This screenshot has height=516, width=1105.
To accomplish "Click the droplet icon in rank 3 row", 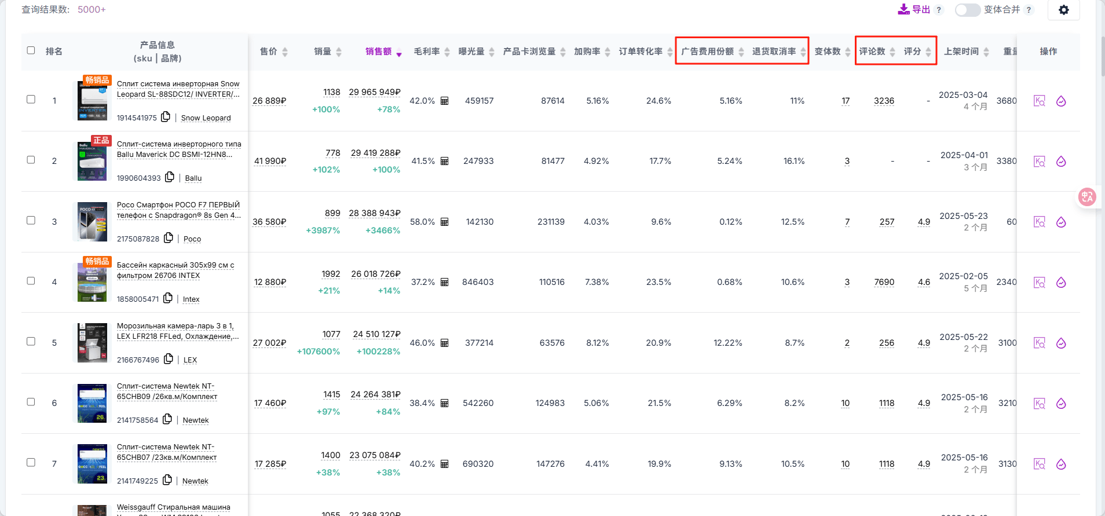I will [1061, 222].
